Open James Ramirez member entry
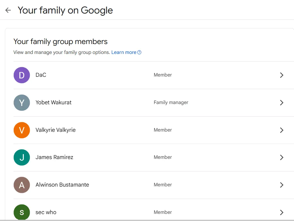 pos(154,157)
